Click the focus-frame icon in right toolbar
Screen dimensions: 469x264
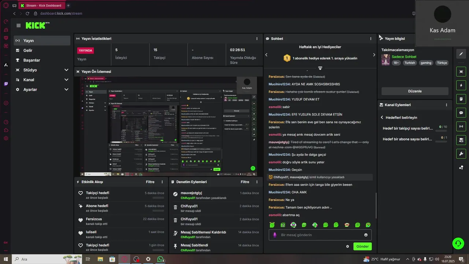pyautogui.click(x=461, y=72)
